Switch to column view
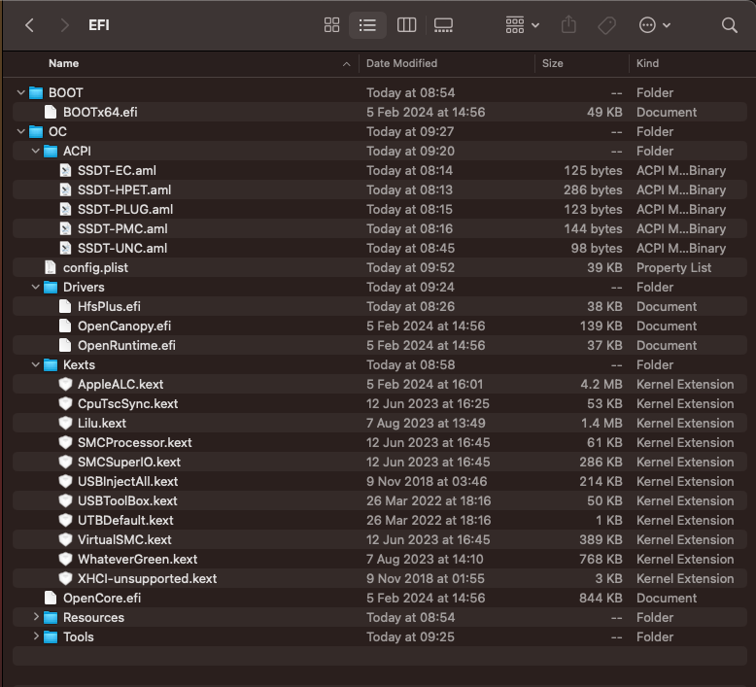This screenshot has height=687, width=756. [406, 25]
